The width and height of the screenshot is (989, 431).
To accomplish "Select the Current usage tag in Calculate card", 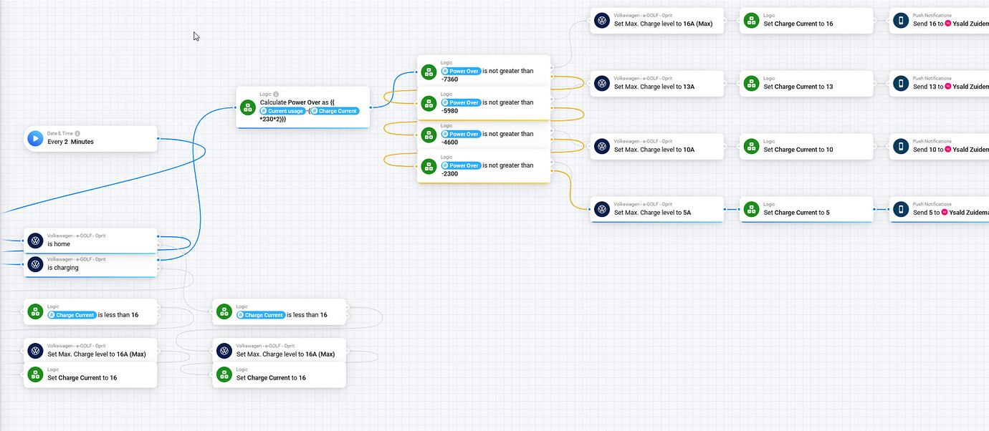I will [x=282, y=111].
